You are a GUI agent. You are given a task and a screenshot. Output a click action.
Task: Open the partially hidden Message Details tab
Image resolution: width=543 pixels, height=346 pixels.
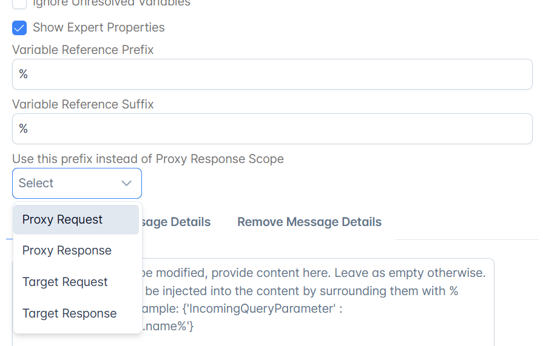[177, 222]
